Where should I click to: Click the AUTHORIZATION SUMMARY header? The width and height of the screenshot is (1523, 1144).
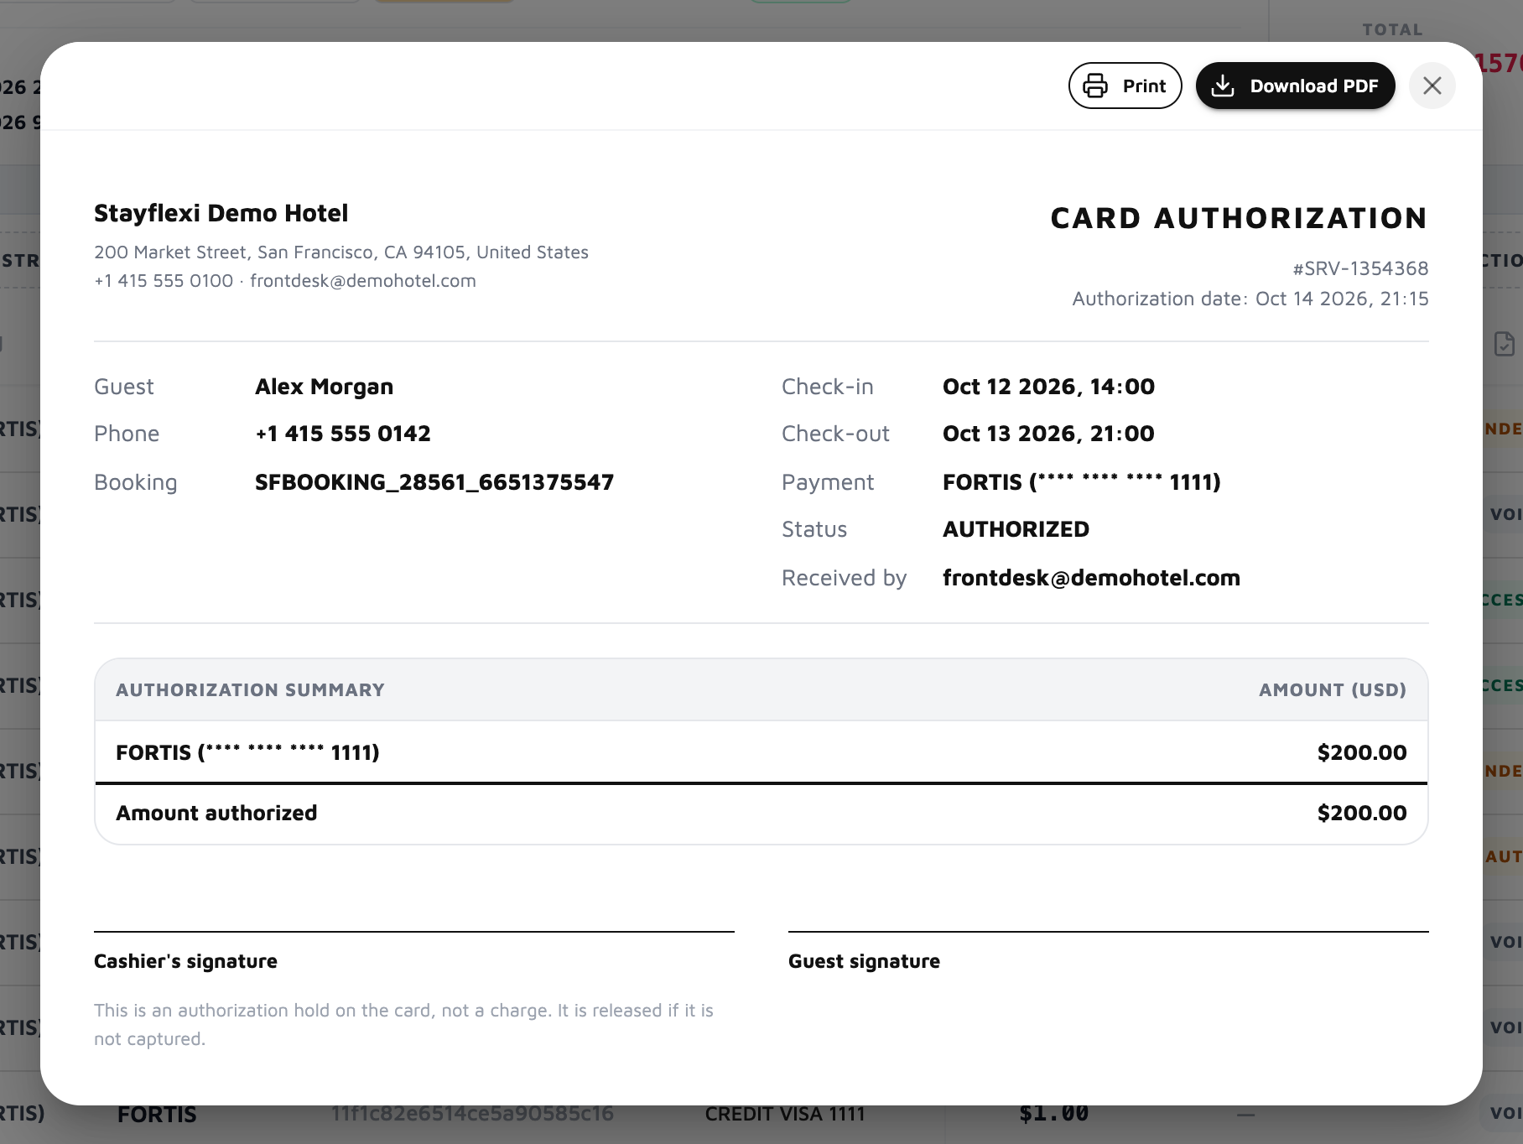(250, 689)
